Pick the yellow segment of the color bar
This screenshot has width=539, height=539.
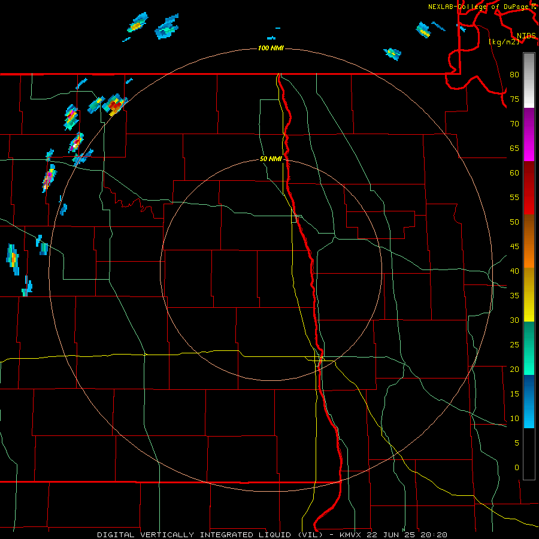[529, 295]
